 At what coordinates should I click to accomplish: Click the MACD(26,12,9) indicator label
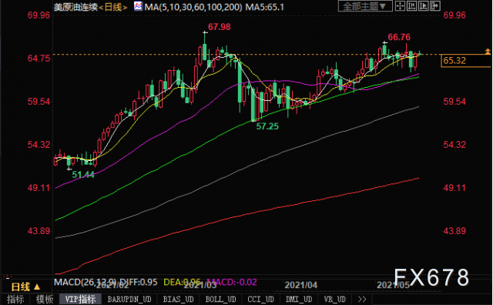pyautogui.click(x=86, y=282)
